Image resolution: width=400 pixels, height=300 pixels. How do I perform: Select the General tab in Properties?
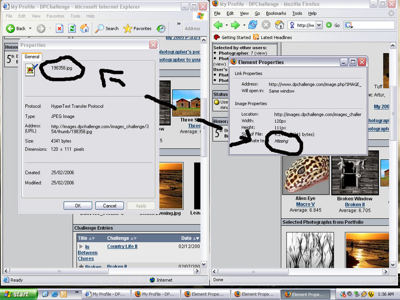(x=32, y=57)
